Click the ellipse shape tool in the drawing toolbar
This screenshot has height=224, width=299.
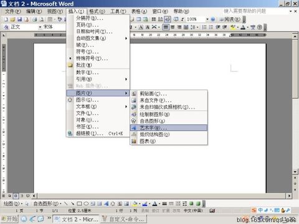tap(86, 203)
